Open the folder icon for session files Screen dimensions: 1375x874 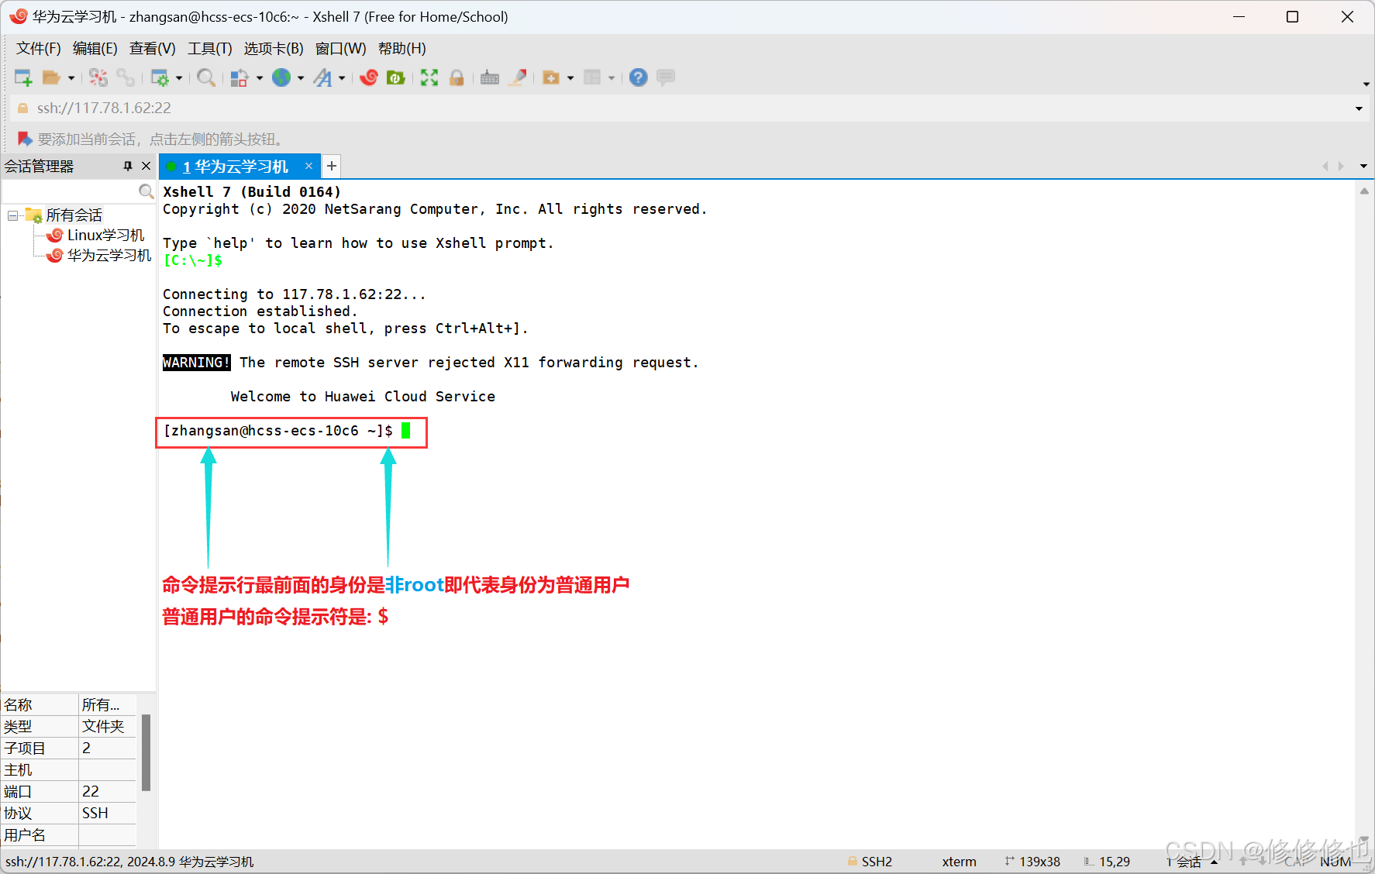tap(51, 77)
